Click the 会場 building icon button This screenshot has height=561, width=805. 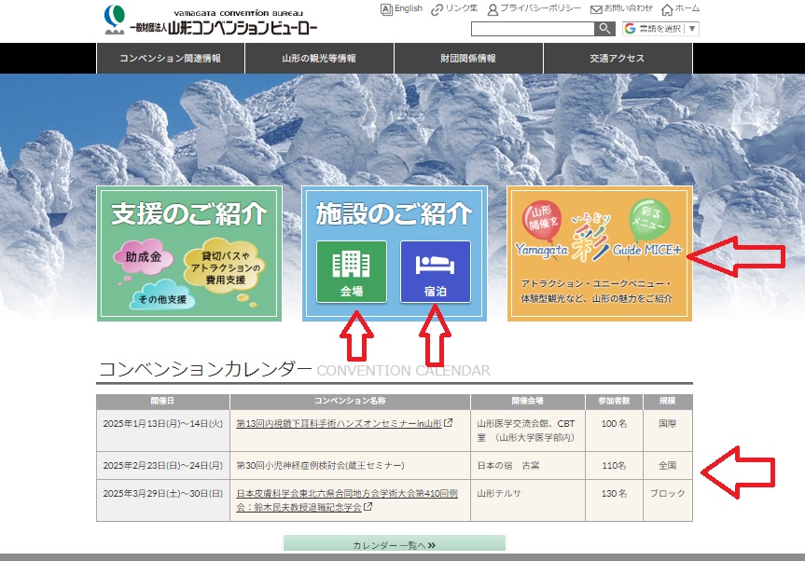coord(351,271)
